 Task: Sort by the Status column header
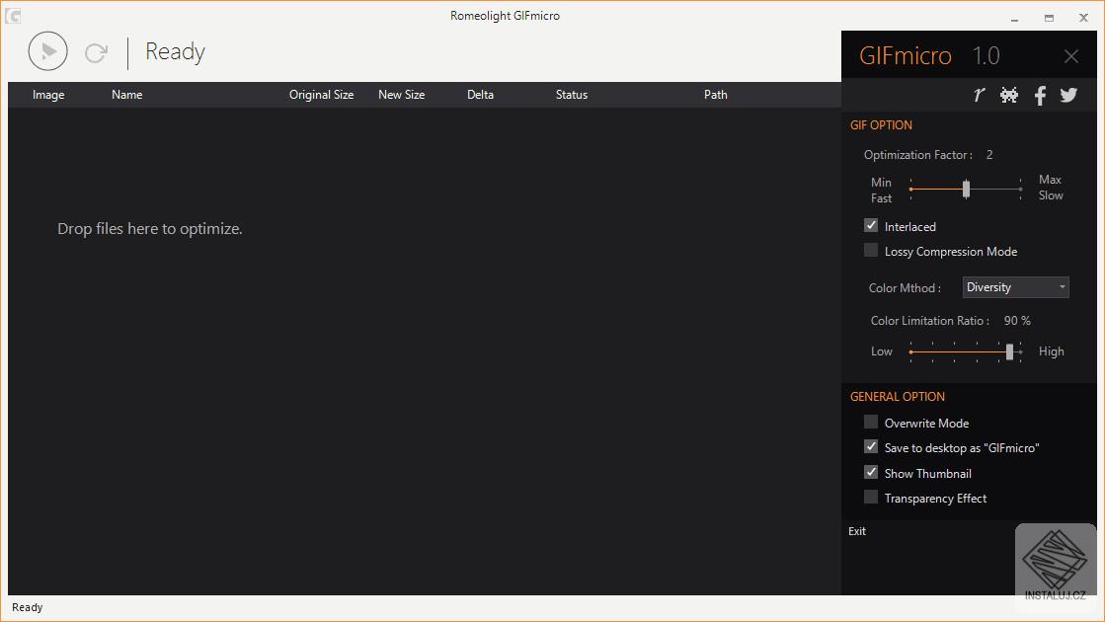(572, 95)
